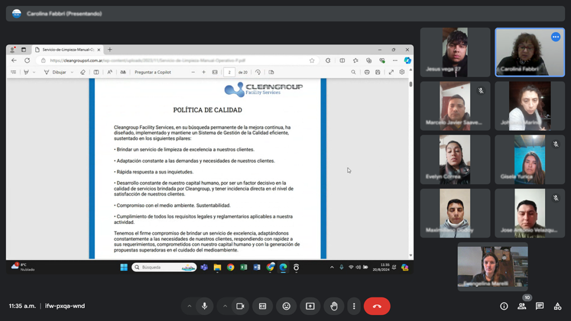The width and height of the screenshot is (571, 321).
Task: Open meeting details info icon
Action: [x=504, y=306]
